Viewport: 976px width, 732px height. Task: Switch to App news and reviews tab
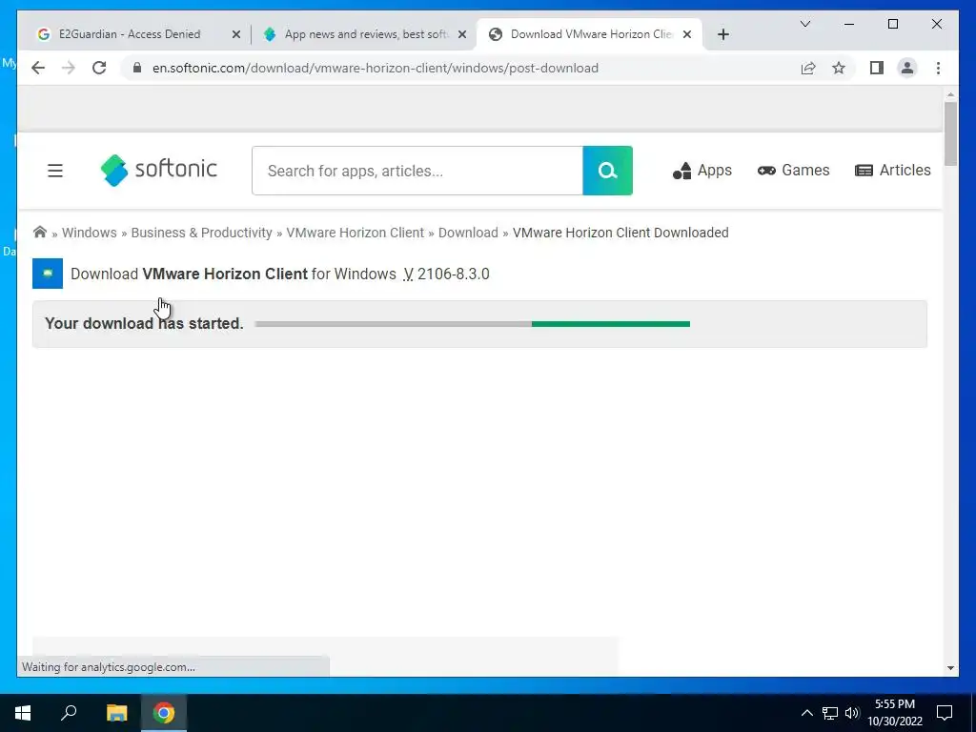coord(366,34)
